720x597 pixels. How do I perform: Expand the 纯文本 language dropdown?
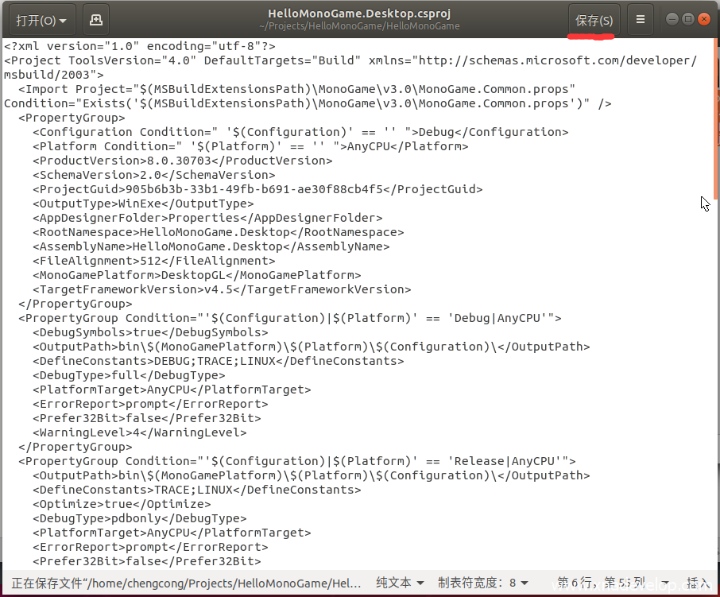point(400,583)
